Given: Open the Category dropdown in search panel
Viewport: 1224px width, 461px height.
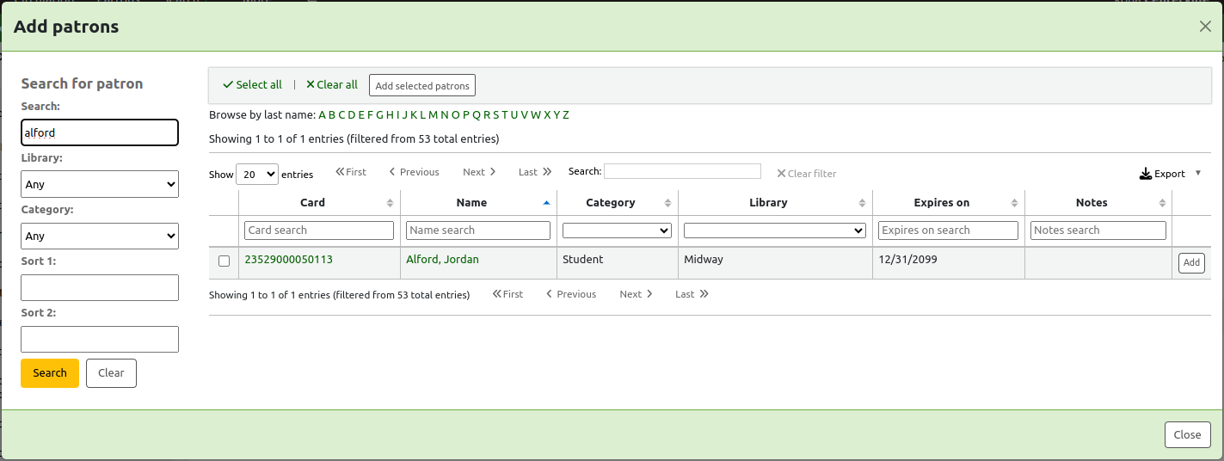Looking at the screenshot, I should click(100, 236).
